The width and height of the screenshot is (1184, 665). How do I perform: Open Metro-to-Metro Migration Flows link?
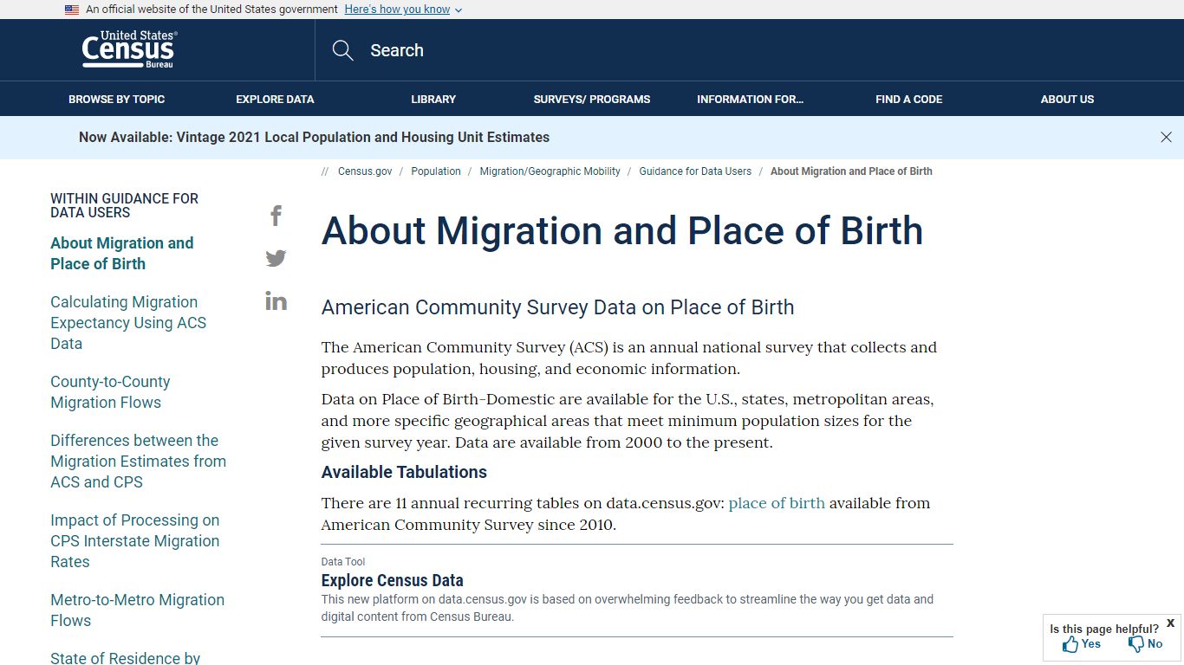point(137,610)
